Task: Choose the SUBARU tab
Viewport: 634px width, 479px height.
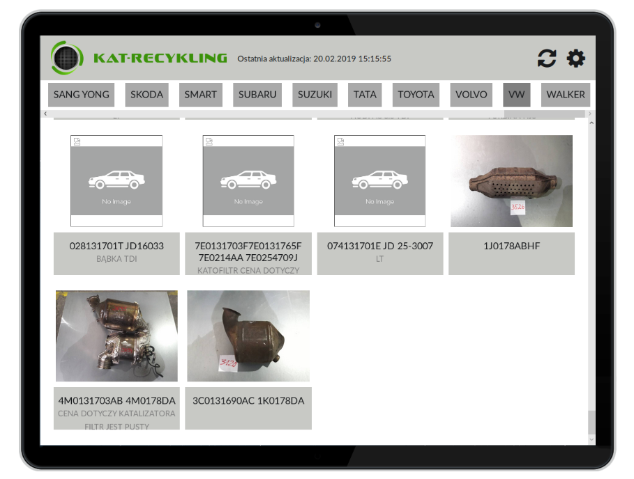Action: pyautogui.click(x=257, y=95)
